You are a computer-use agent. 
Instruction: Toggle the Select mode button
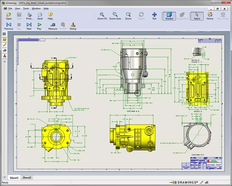197,16
